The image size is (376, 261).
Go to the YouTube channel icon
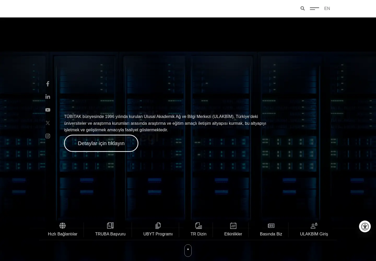click(48, 110)
